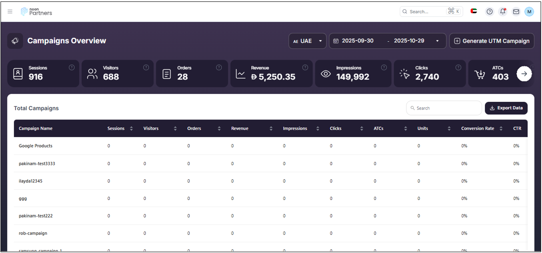Sort table by Sessions column
Screen dimensions: 542x253
pyautogui.click(x=131, y=129)
